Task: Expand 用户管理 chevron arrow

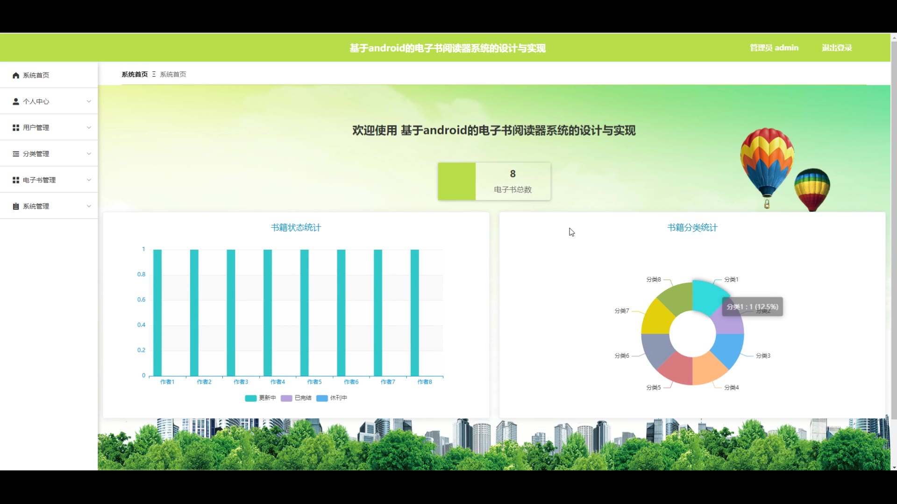Action: point(89,127)
